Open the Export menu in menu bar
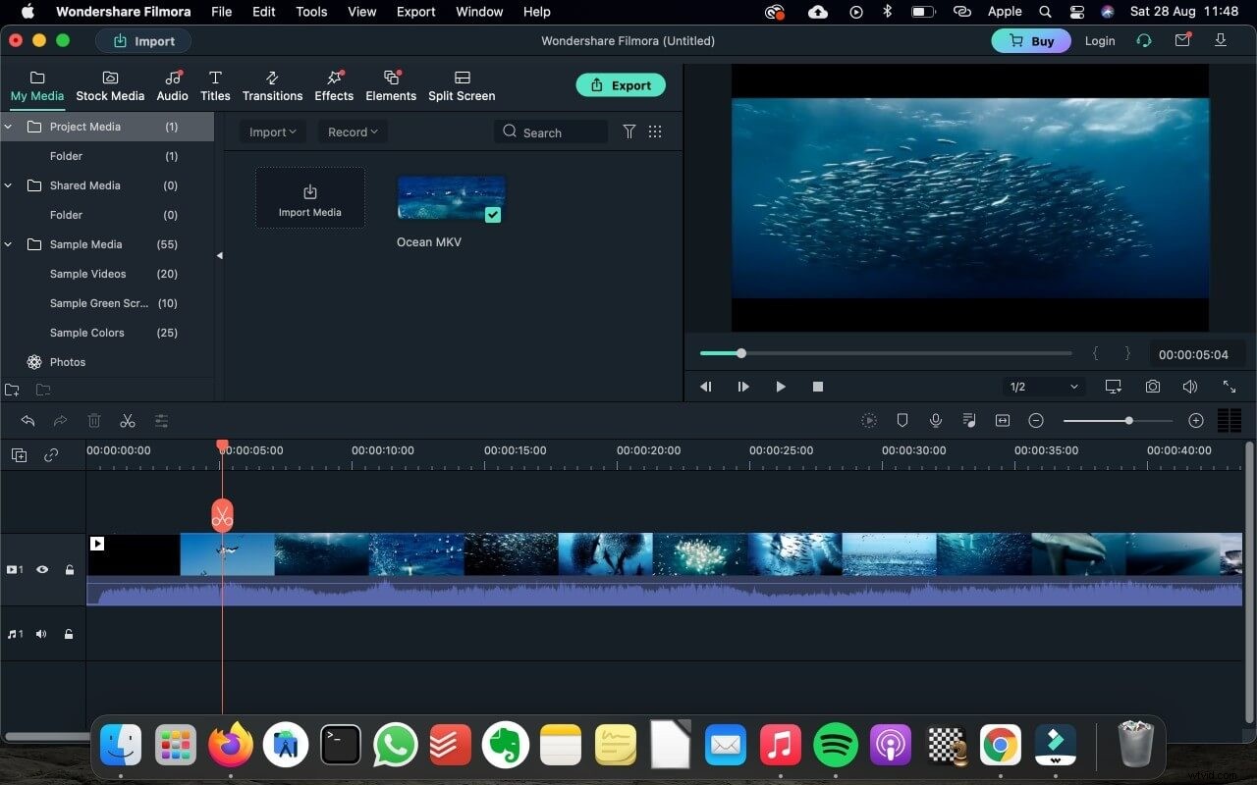This screenshot has height=785, width=1257. click(415, 12)
